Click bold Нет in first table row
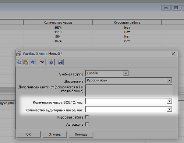The image size is (184, 143). tap(127, 28)
